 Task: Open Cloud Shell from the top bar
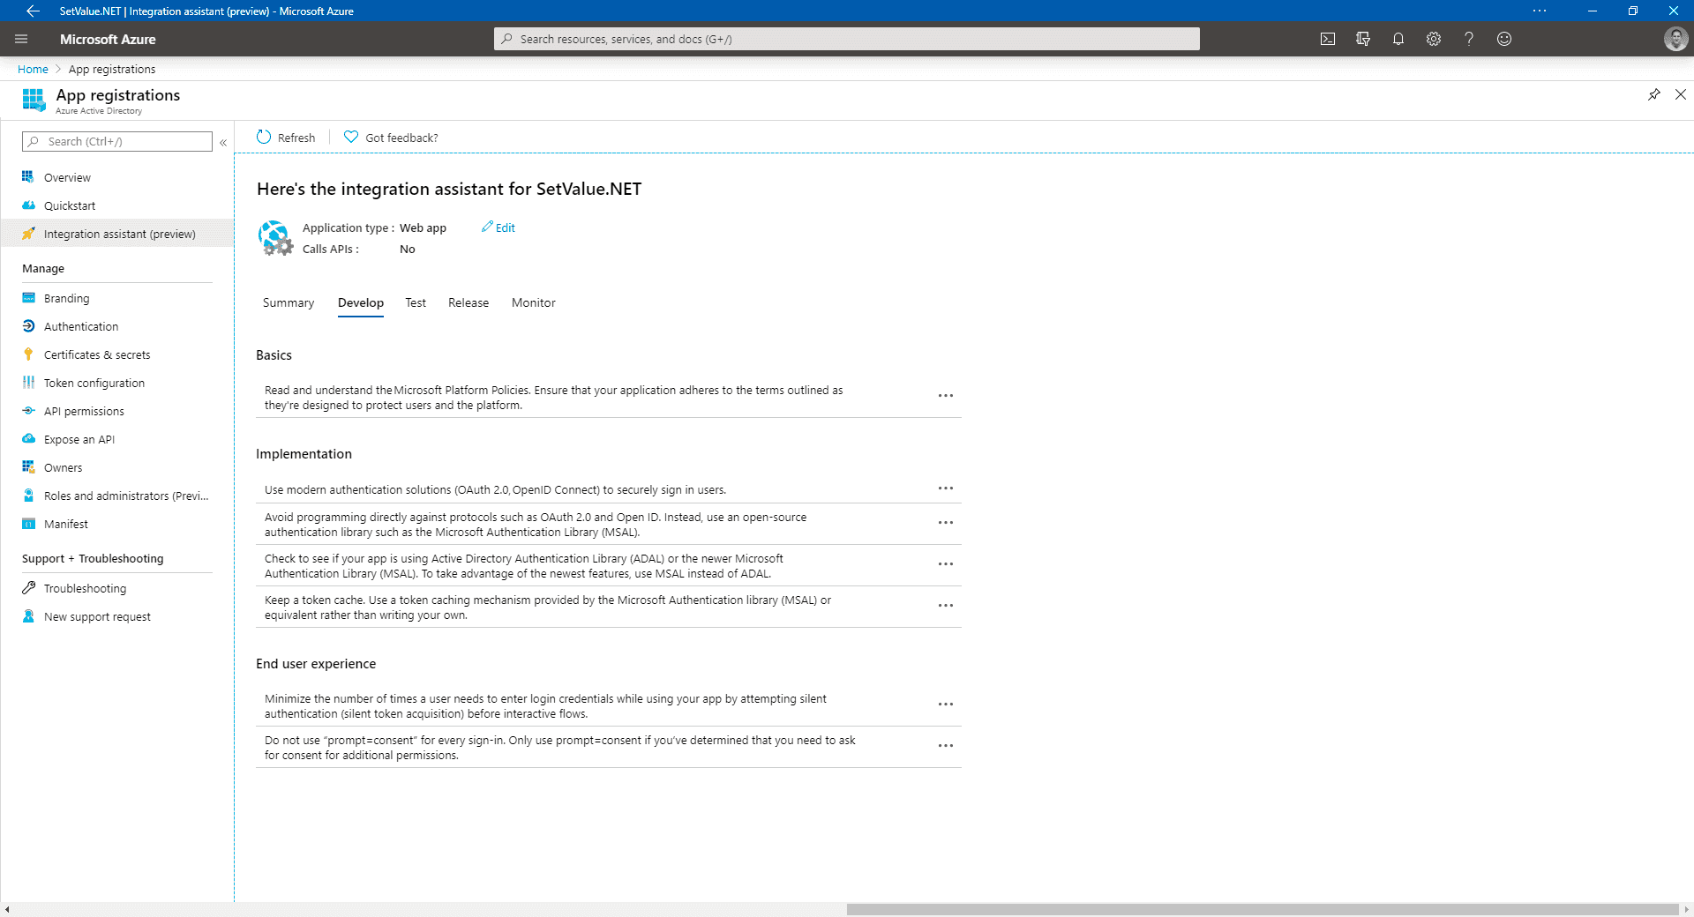point(1327,39)
